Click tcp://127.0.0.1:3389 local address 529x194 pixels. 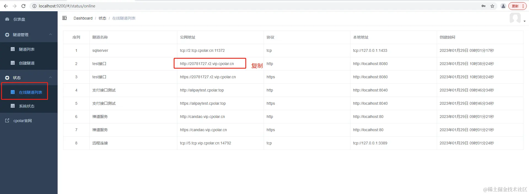tap(370, 143)
